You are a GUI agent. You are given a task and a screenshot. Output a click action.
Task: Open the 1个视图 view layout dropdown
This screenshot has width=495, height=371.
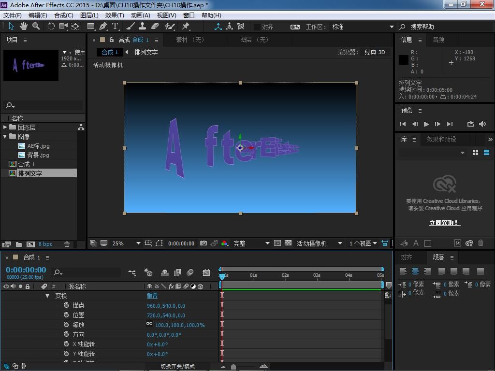click(x=363, y=243)
